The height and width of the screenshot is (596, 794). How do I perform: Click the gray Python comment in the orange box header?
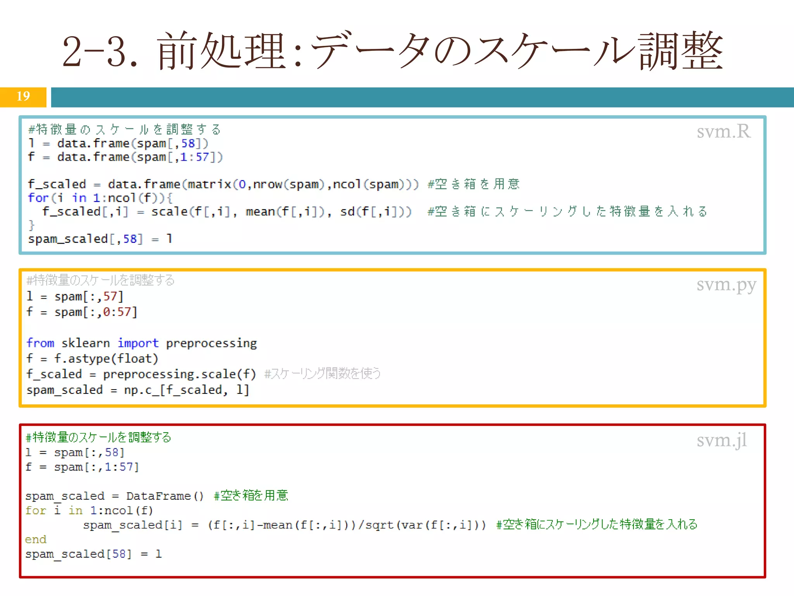[x=100, y=280]
